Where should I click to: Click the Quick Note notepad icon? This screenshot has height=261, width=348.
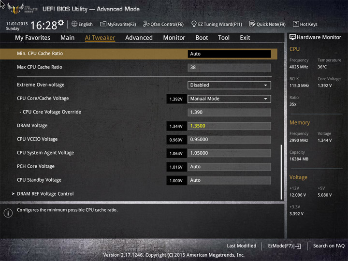(x=252, y=24)
